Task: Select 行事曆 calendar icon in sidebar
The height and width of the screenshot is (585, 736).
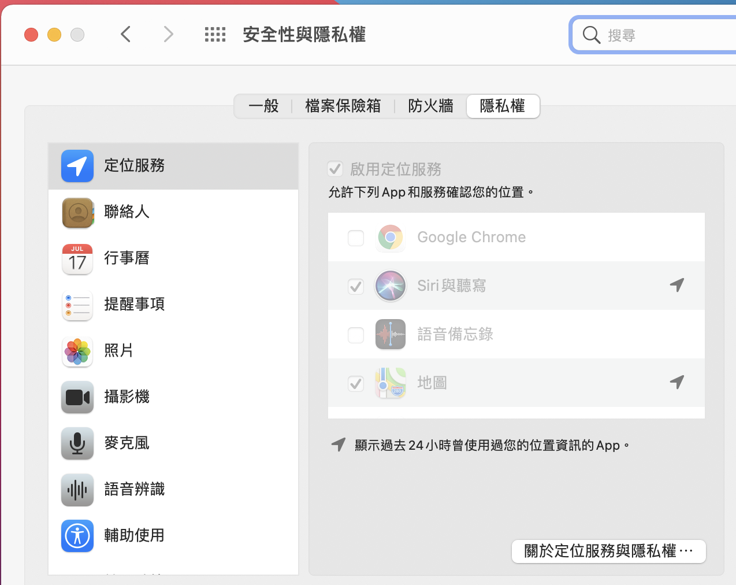Action: point(77,258)
